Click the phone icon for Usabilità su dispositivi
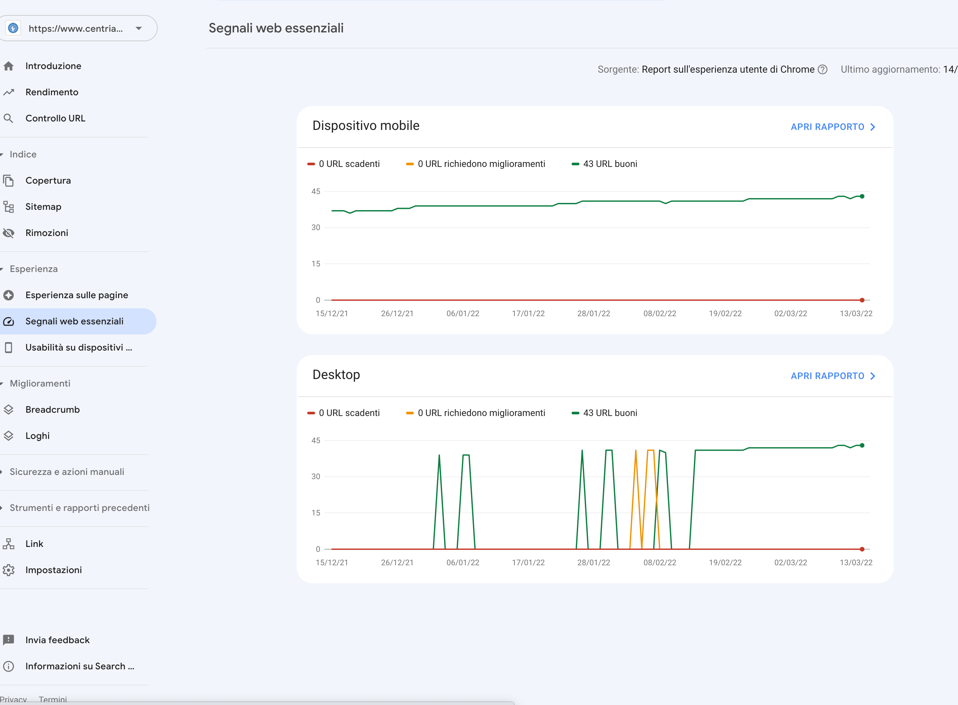 click(x=9, y=347)
